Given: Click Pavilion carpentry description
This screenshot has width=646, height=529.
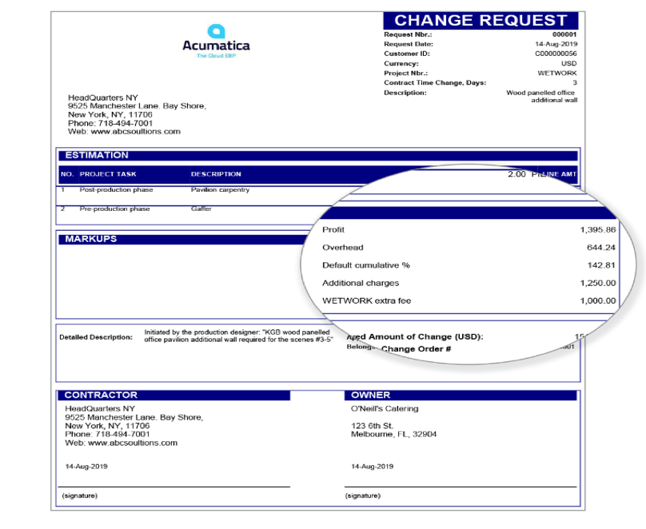Looking at the screenshot, I should point(220,189).
